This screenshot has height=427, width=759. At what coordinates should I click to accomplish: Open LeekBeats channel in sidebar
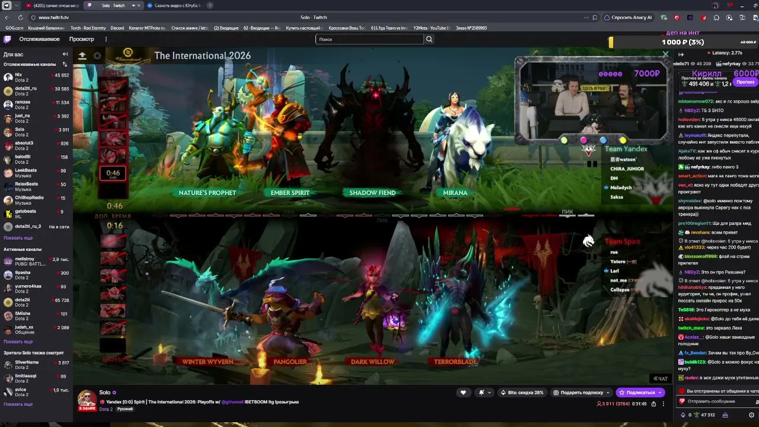tap(36, 173)
